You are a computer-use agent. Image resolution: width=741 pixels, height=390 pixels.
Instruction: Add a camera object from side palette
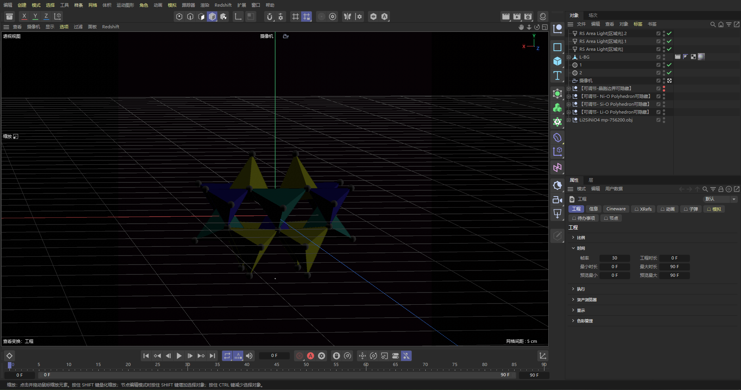[557, 200]
